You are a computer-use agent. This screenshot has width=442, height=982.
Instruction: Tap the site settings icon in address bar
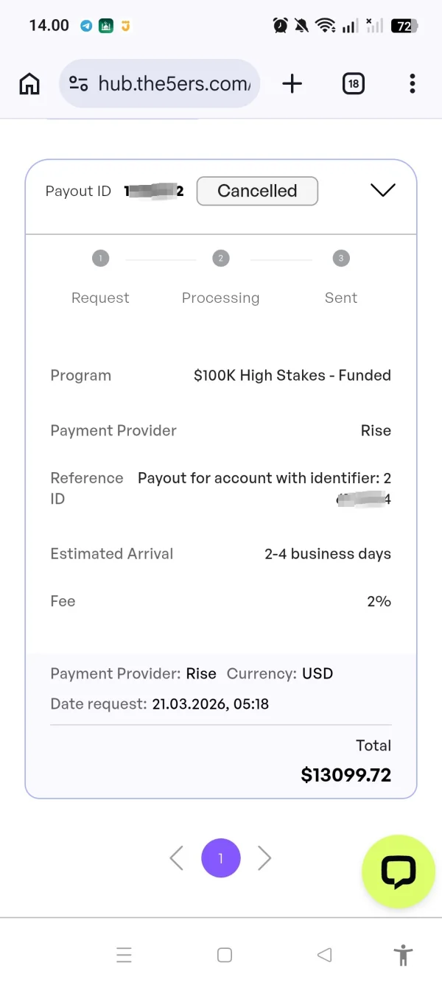[x=79, y=84]
